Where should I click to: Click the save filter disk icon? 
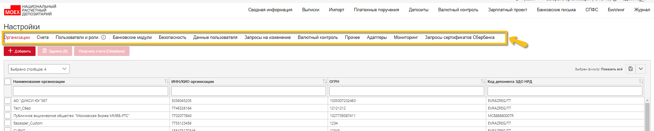630,69
